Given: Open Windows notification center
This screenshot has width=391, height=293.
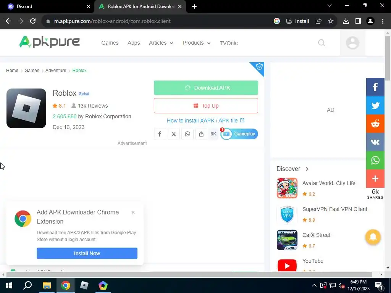Looking at the screenshot, I should (379, 285).
